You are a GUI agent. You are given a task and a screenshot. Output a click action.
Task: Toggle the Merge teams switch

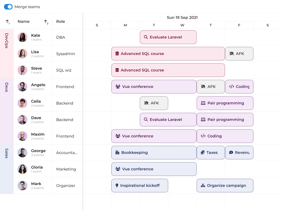click(x=8, y=7)
